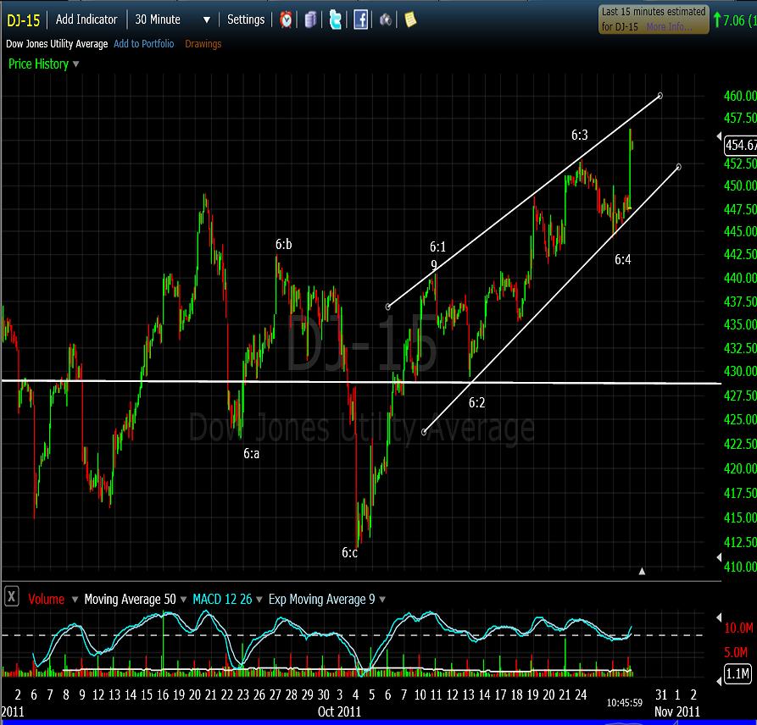Expand the MACD 12 26 dropdown
This screenshot has width=757, height=725.
pyautogui.click(x=259, y=600)
